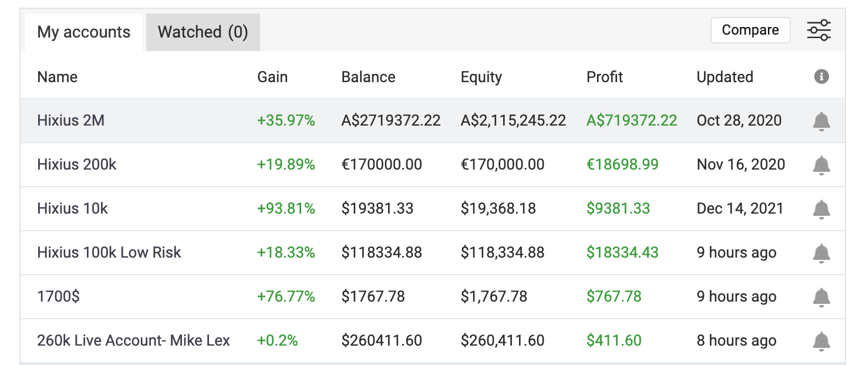Click the Equity column header

click(481, 77)
